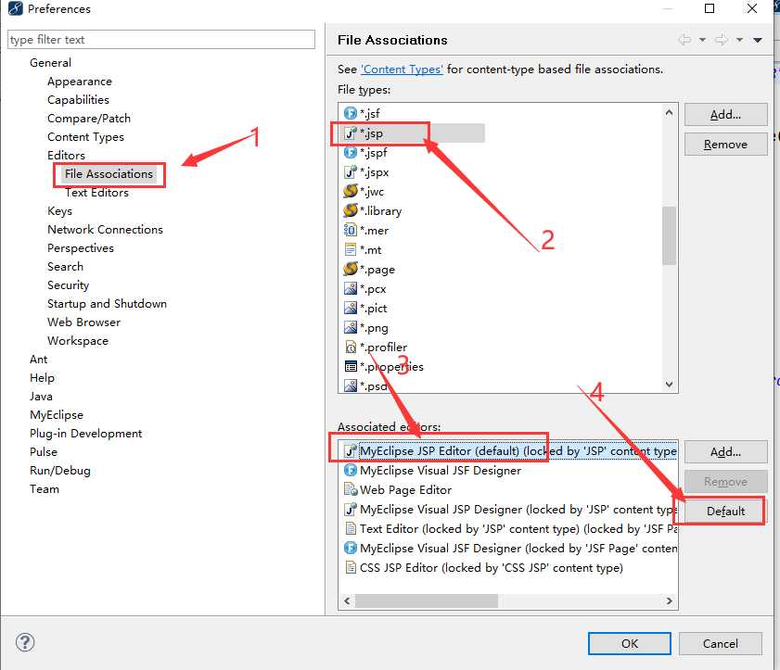Click the *.pcx image file icon
780x670 pixels.
(x=351, y=289)
